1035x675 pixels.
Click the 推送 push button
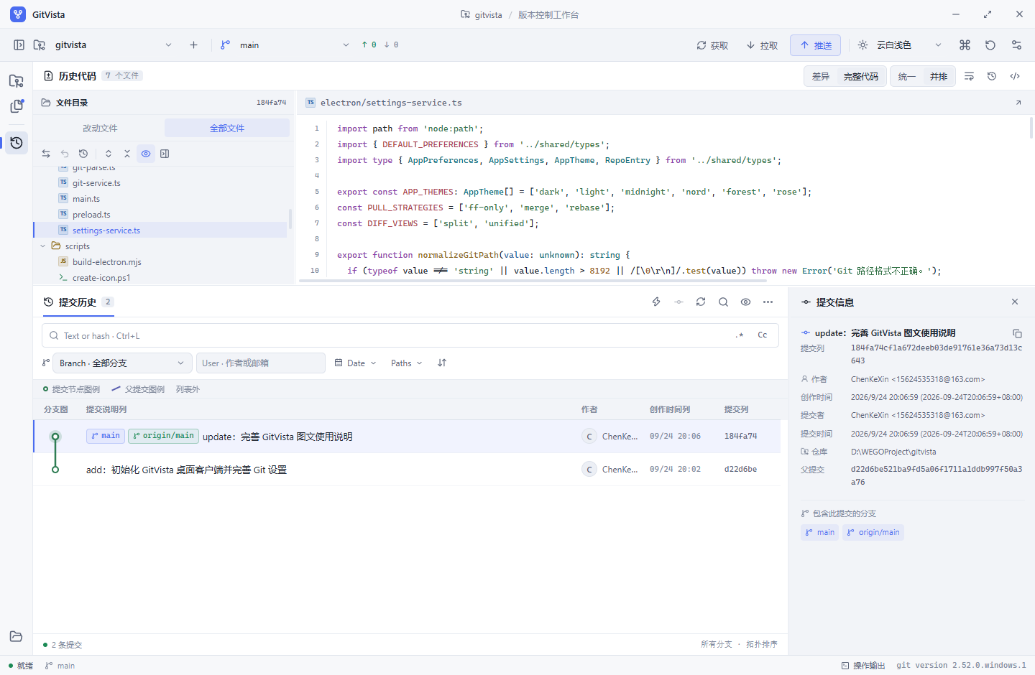pos(815,45)
